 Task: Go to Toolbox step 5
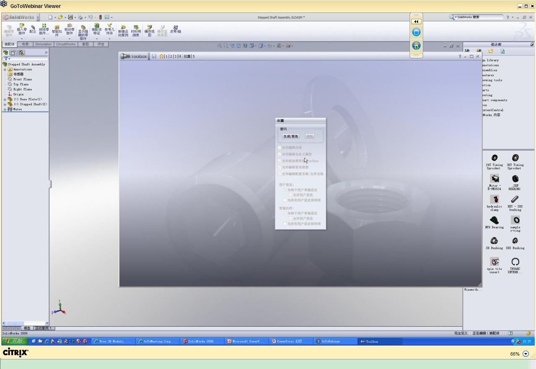click(x=193, y=56)
